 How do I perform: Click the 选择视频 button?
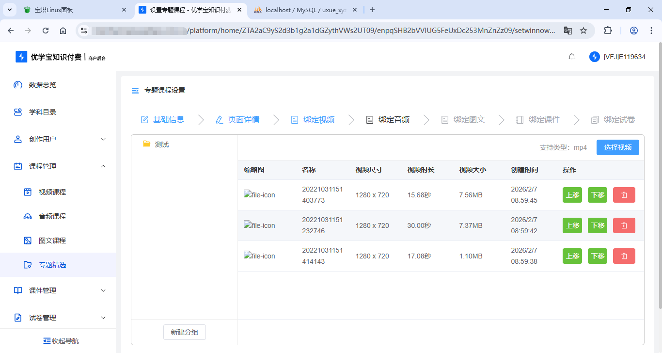[x=617, y=147]
